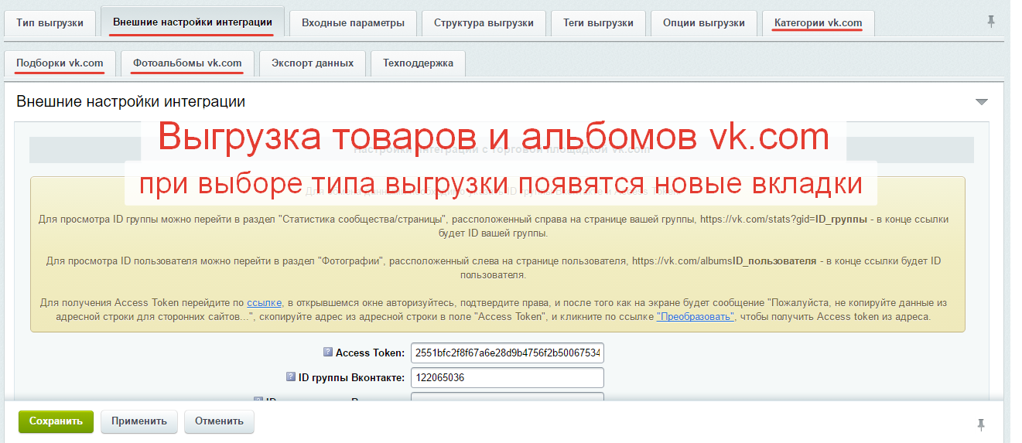The height and width of the screenshot is (443, 1022).
Task: Click into the Access Token field
Action: click(x=507, y=353)
